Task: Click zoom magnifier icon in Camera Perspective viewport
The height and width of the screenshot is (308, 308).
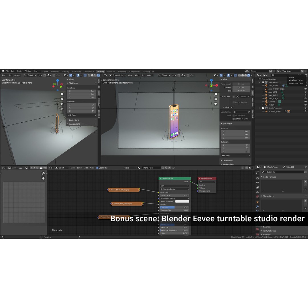Action: tap(216, 94)
